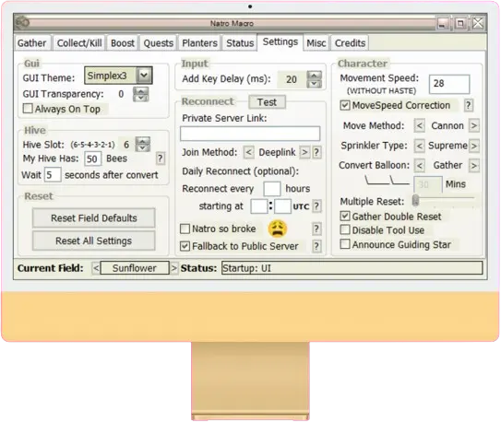Click the Multiple Reset slider handle
Image resolution: width=501 pixels, height=423 pixels.
click(415, 200)
